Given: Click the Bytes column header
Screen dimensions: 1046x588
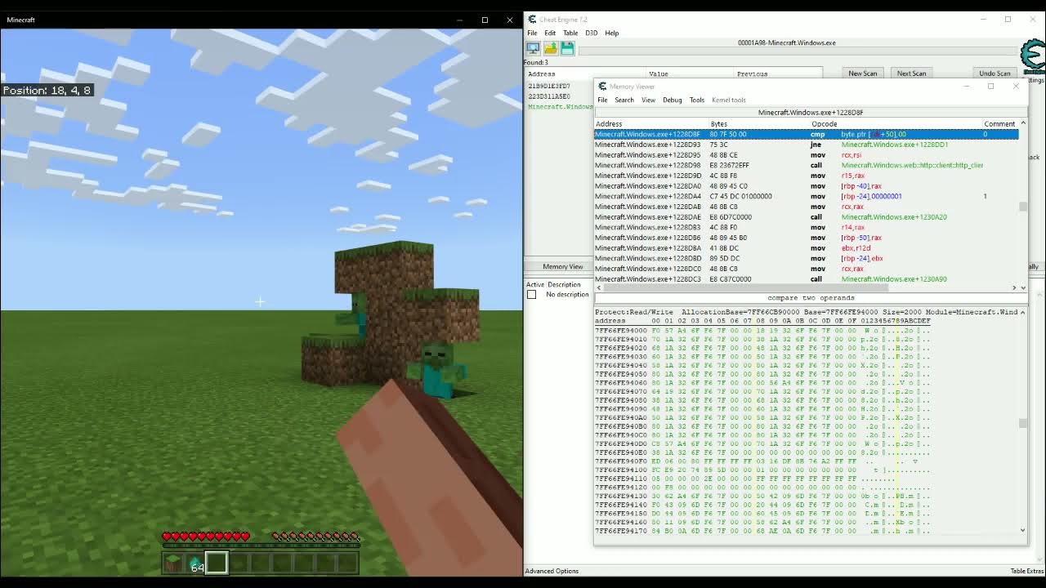Looking at the screenshot, I should click(x=759, y=124).
